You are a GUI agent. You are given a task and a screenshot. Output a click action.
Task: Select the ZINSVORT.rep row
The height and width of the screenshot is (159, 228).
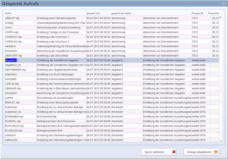pos(112,56)
